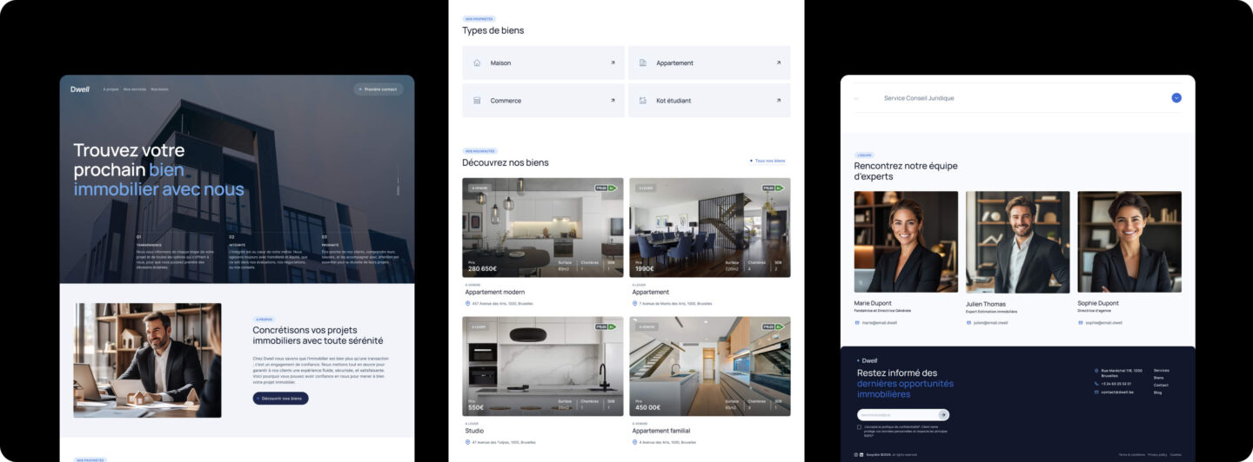The width and height of the screenshot is (1253, 462).
Task: Open the footer Services link
Action: click(x=1162, y=370)
